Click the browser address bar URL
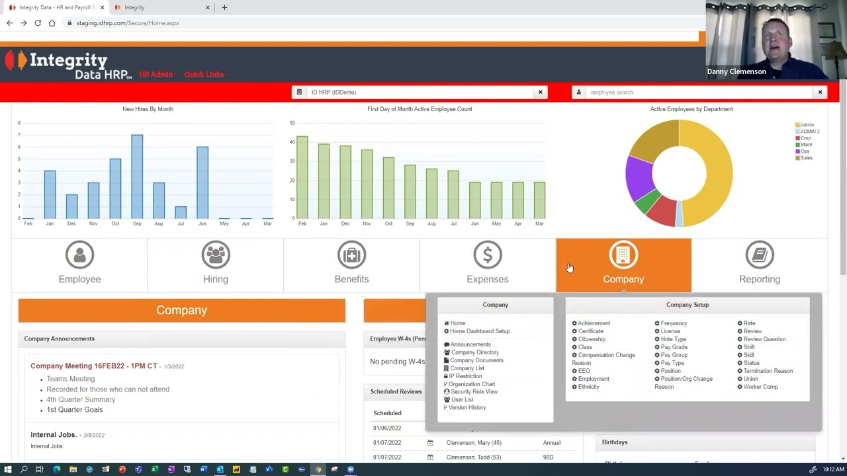 128,23
